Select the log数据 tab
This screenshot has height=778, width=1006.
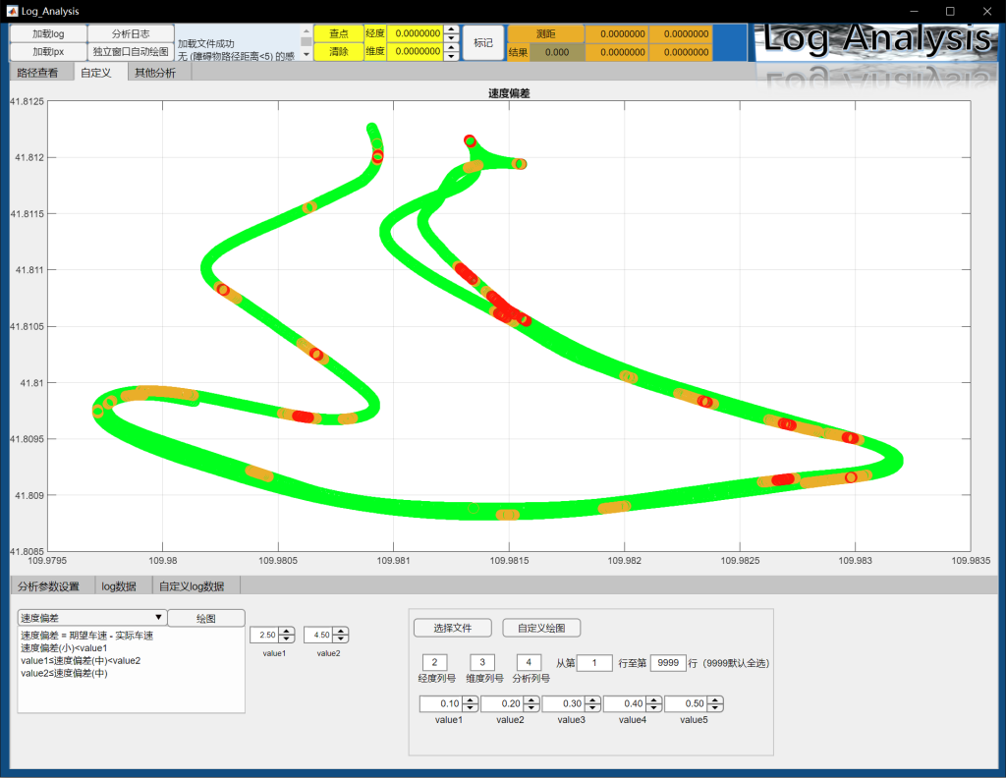click(119, 586)
